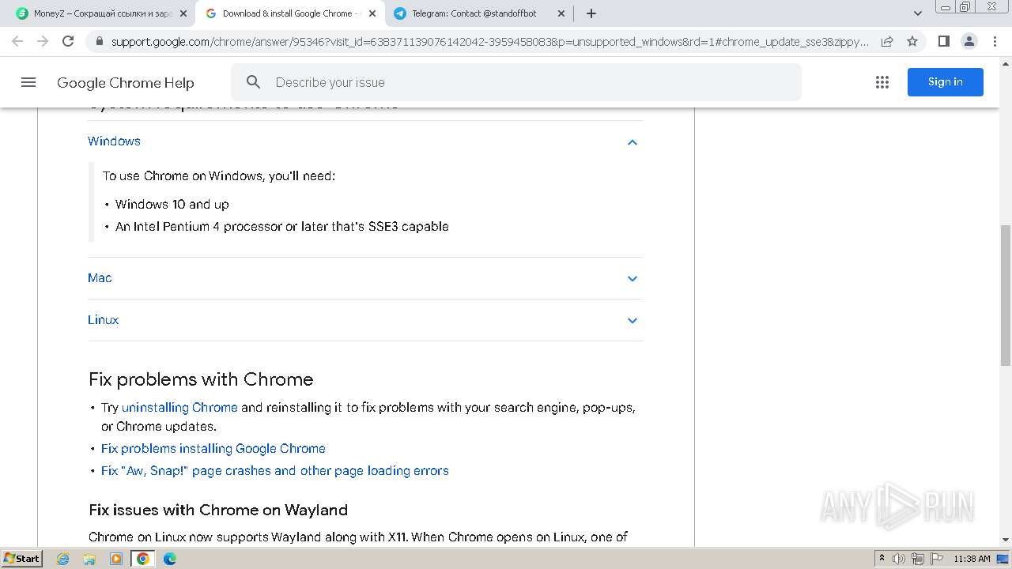
Task: Open File Explorer from taskbar
Action: click(x=89, y=559)
